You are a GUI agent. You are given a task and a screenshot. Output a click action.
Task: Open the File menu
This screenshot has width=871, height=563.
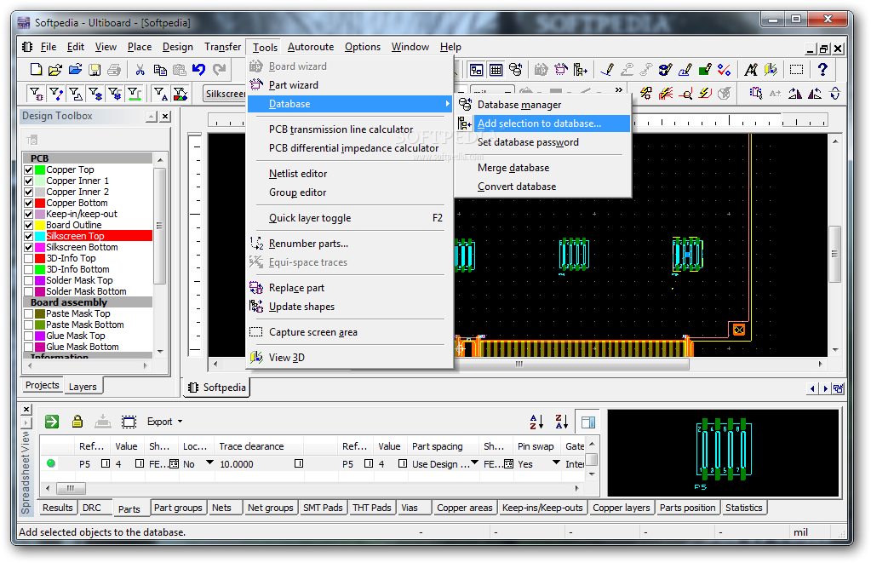click(x=49, y=47)
